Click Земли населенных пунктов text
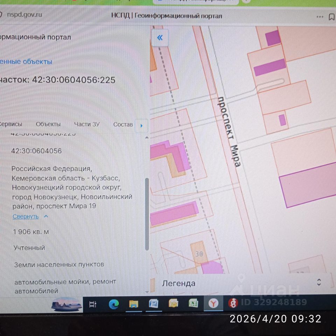This screenshot has height=336, width=336. [59, 265]
